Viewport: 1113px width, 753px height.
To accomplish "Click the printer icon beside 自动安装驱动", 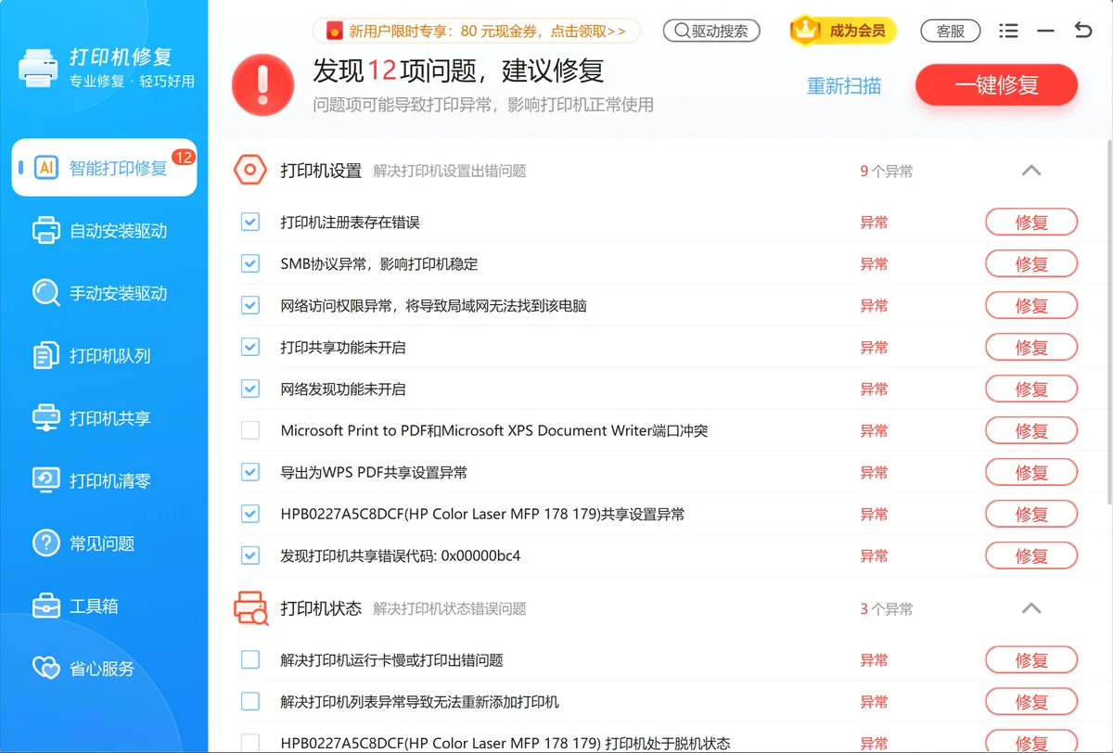I will [45, 230].
